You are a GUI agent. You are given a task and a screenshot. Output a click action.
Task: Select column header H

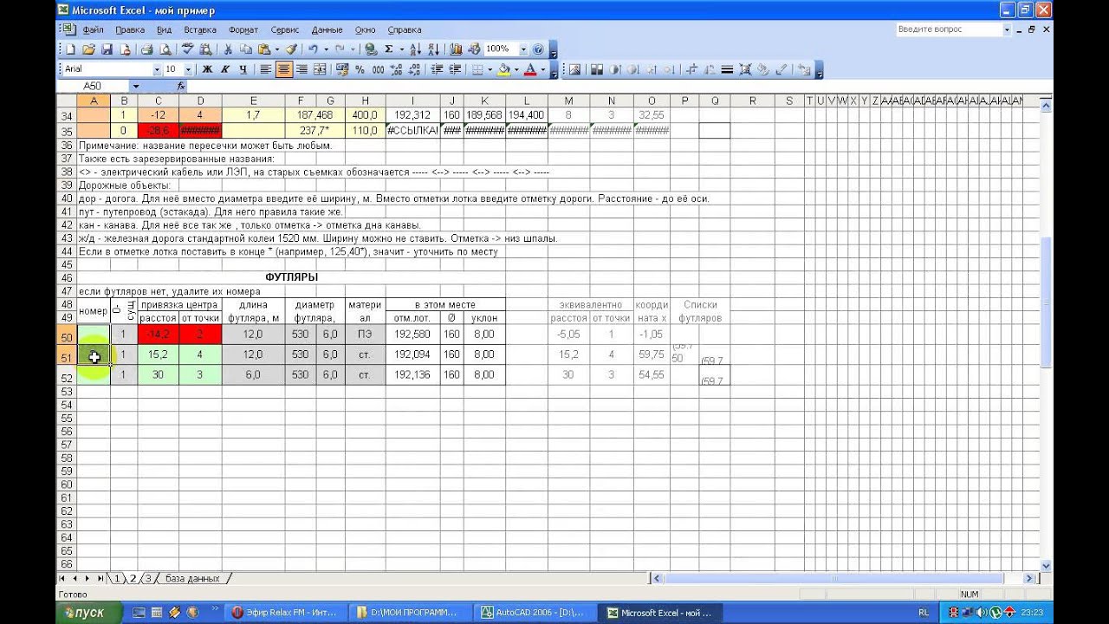point(366,101)
